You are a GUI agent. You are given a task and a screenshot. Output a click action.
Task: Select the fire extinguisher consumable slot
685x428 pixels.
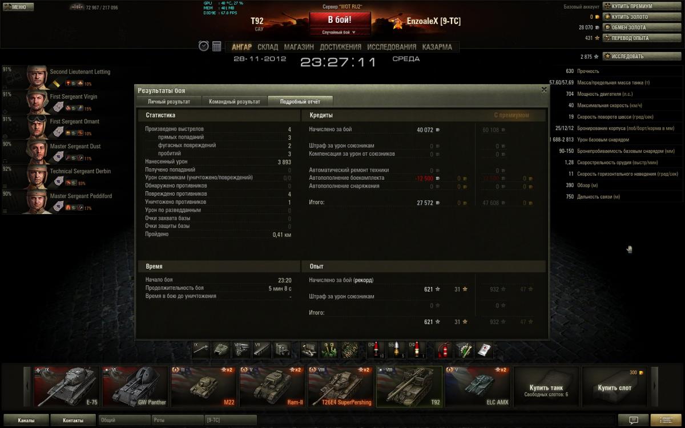[444, 349]
